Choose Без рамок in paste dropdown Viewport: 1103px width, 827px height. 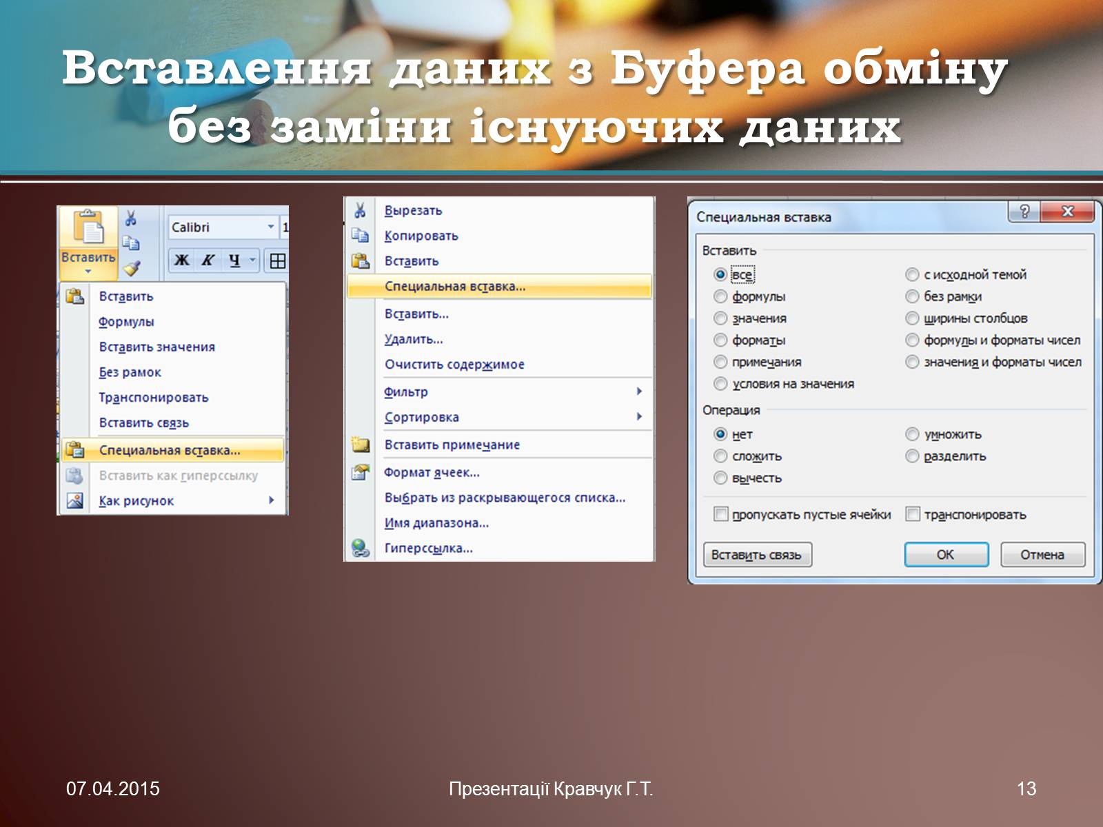pos(173,372)
